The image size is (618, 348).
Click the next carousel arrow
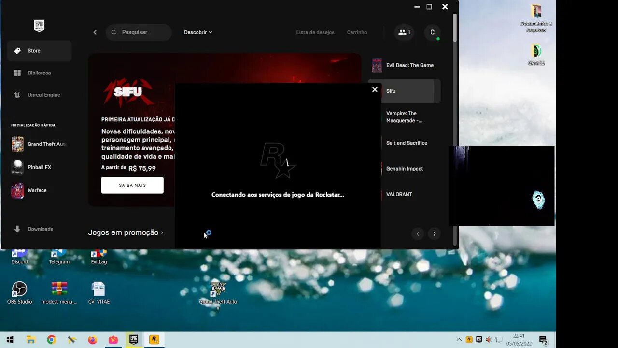pyautogui.click(x=434, y=234)
